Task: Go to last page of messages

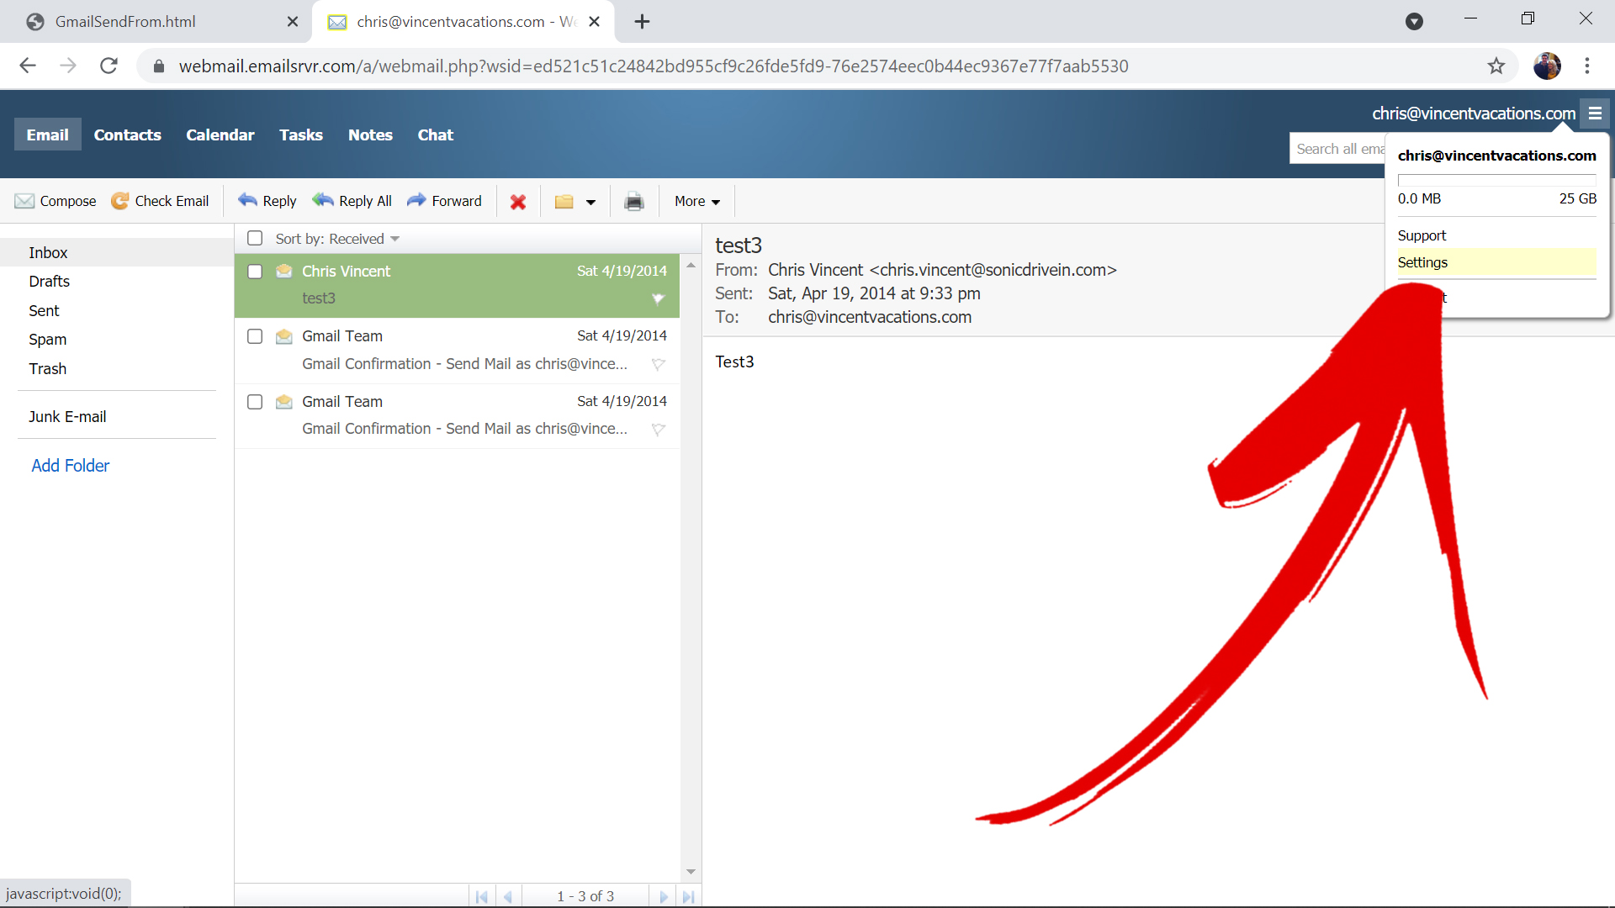Action: tap(688, 896)
